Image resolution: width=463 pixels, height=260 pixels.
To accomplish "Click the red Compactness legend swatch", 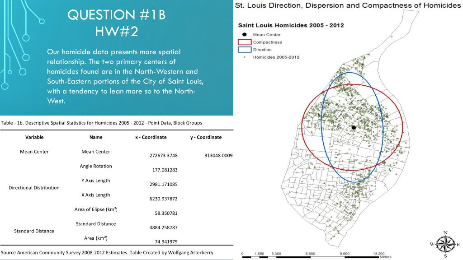I will point(245,42).
